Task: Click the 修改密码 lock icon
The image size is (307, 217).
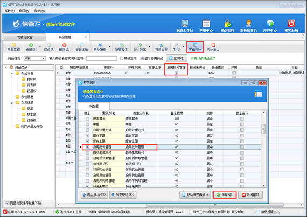Action: [x=227, y=24]
